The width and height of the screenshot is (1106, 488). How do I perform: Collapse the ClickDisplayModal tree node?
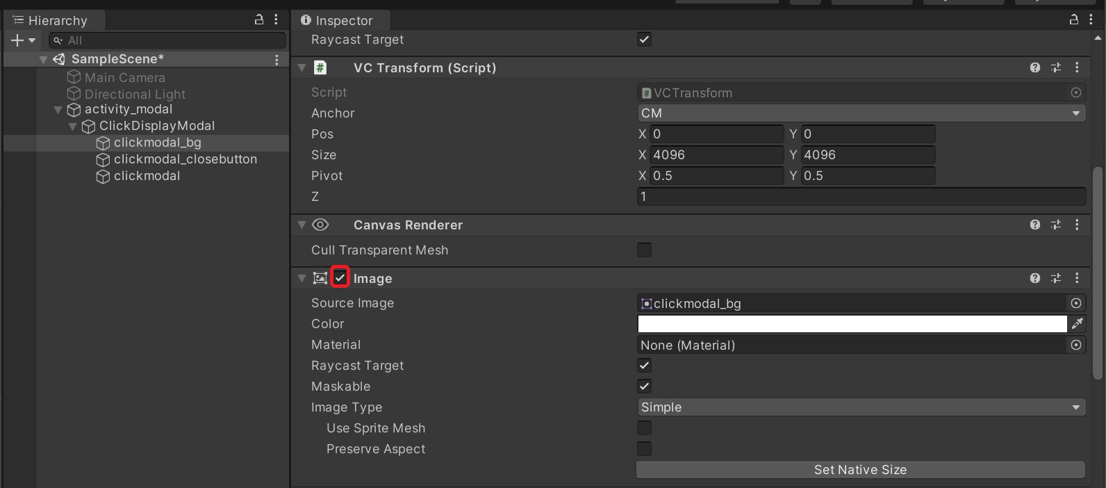click(72, 127)
